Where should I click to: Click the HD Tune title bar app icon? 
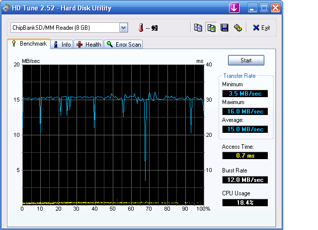point(6,8)
